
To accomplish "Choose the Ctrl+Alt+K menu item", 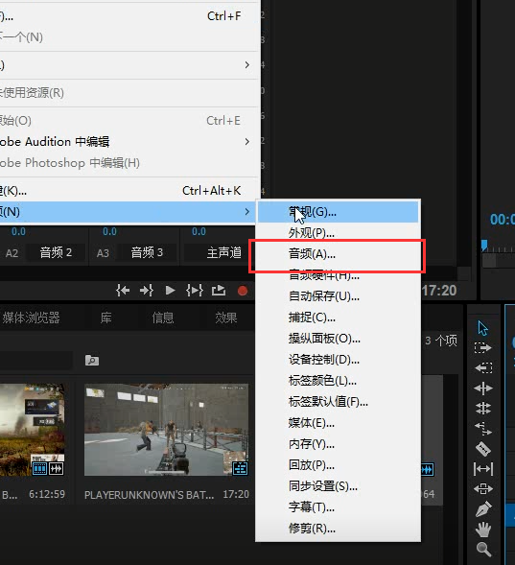I will click(x=129, y=191).
